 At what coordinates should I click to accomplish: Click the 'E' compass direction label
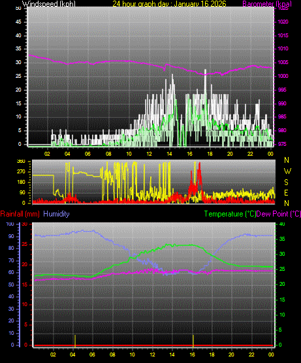[x=286, y=192]
